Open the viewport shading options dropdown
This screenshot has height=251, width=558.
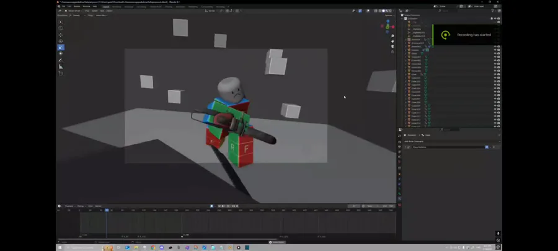pos(393,11)
